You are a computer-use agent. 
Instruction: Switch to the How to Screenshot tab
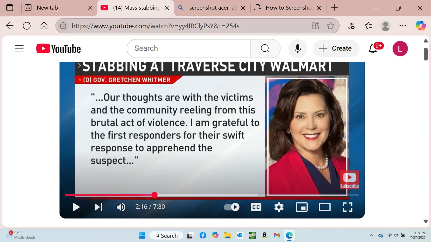pyautogui.click(x=288, y=8)
